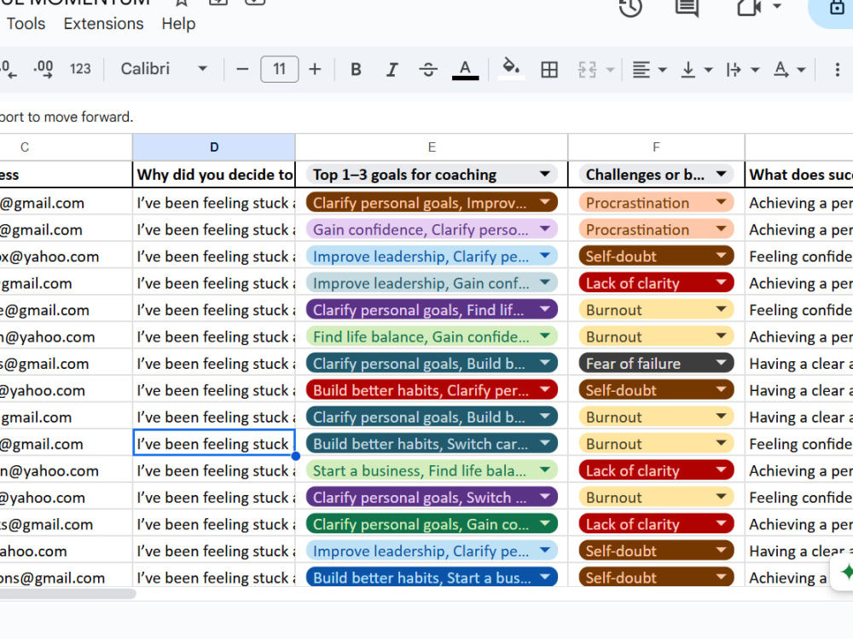Click the merge cells icon
The width and height of the screenshot is (853, 639).
[x=588, y=70]
